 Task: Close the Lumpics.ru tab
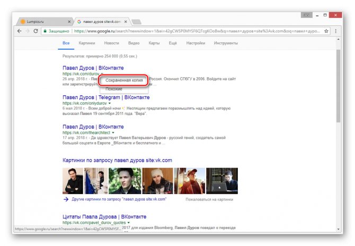(69, 22)
